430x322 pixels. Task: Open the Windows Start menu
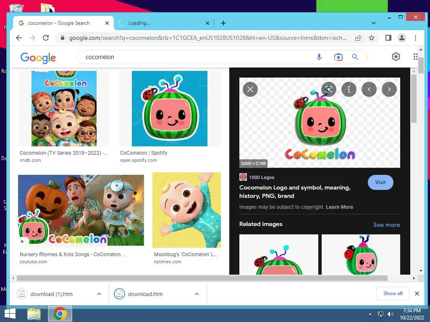pyautogui.click(x=10, y=314)
